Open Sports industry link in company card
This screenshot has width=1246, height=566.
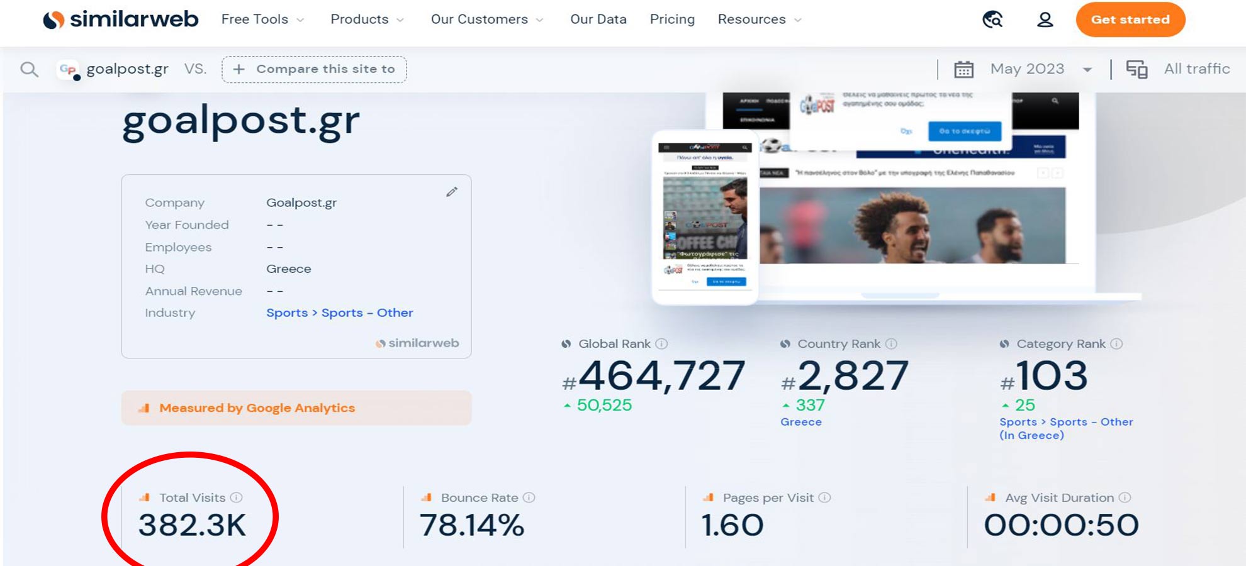[287, 313]
